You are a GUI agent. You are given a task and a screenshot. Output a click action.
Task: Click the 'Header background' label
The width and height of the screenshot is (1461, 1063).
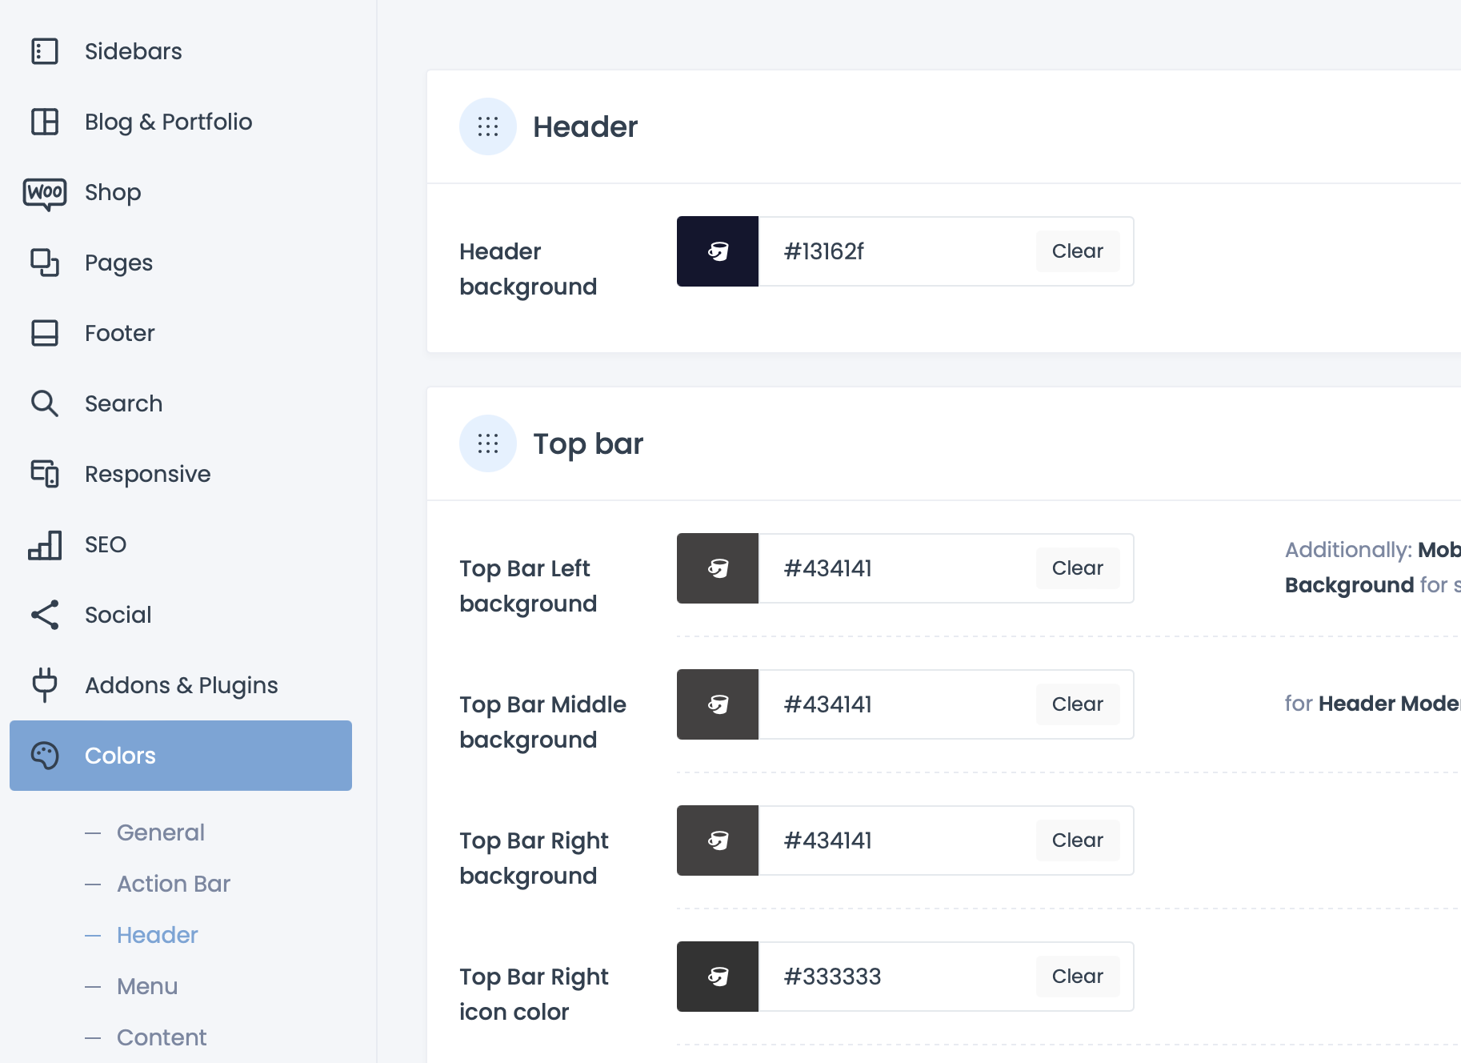pos(528,269)
